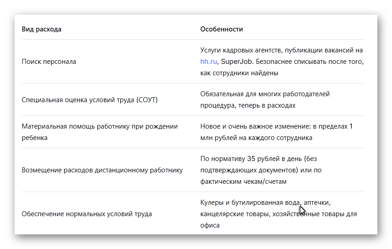392x249 pixels.
Task: Select the "Поиск персонала" cell
Action: pyautogui.click(x=49, y=62)
